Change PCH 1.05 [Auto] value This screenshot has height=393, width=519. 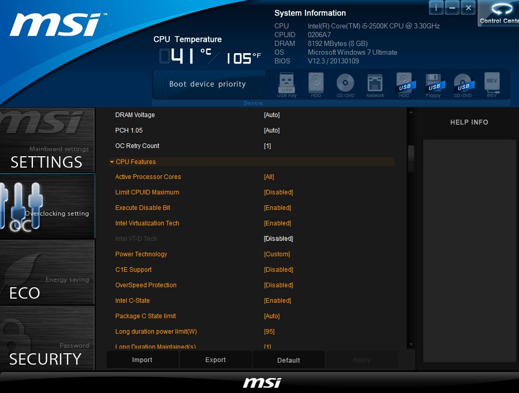[272, 130]
